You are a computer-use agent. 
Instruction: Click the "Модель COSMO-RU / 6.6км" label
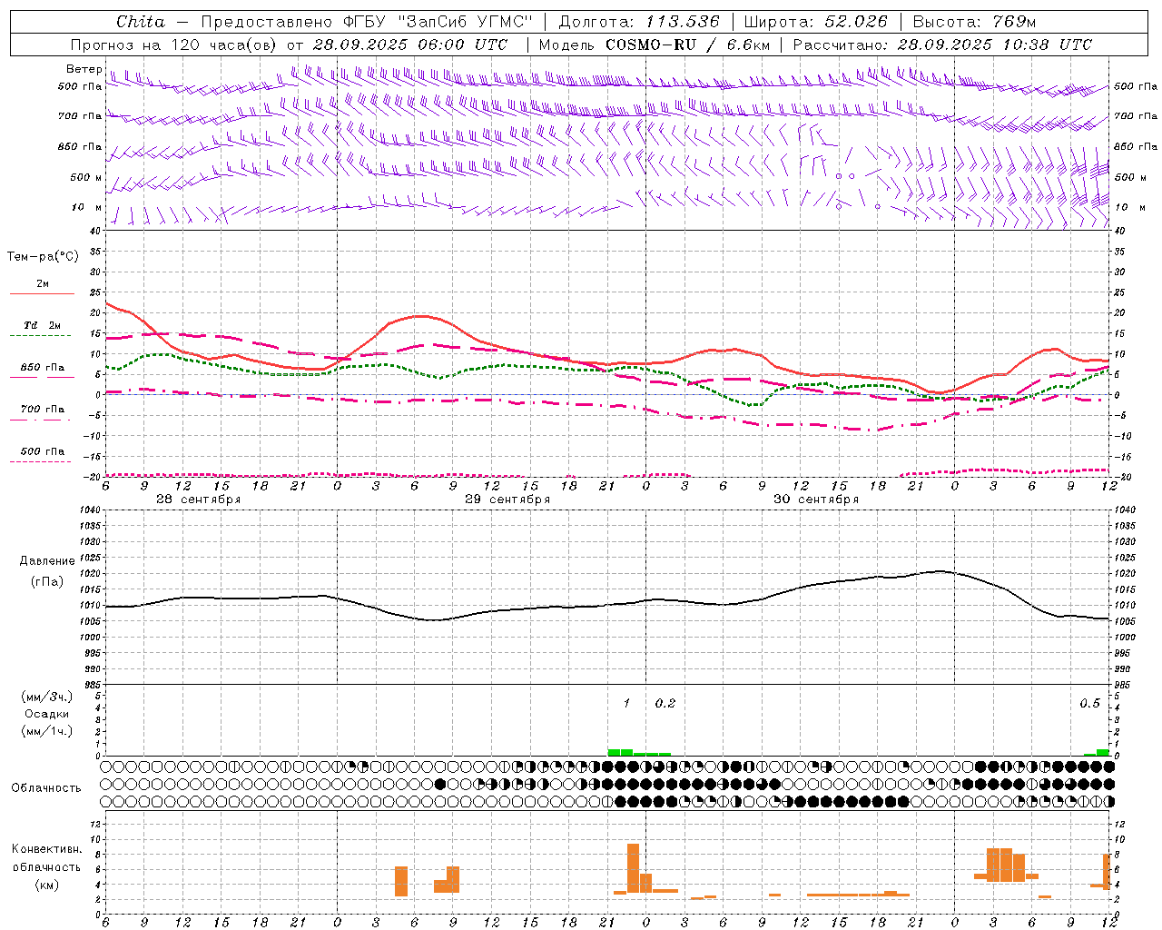(655, 45)
